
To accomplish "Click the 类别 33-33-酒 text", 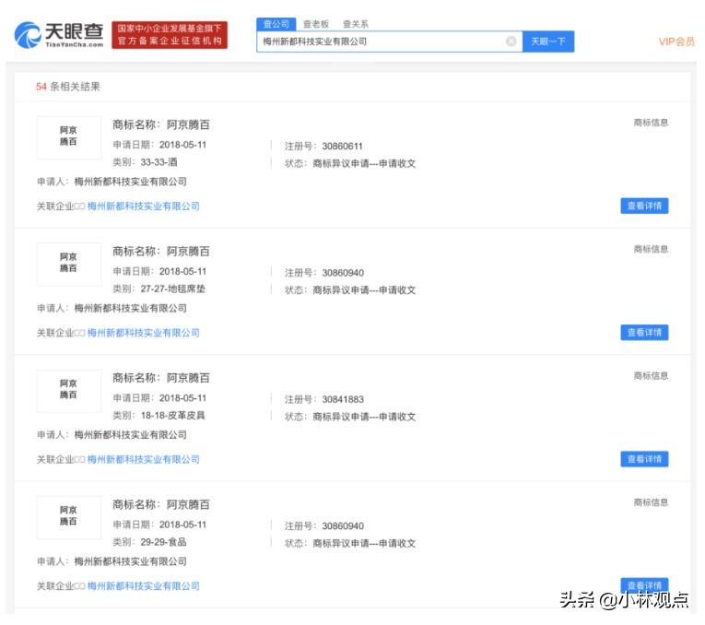I will coord(145,162).
